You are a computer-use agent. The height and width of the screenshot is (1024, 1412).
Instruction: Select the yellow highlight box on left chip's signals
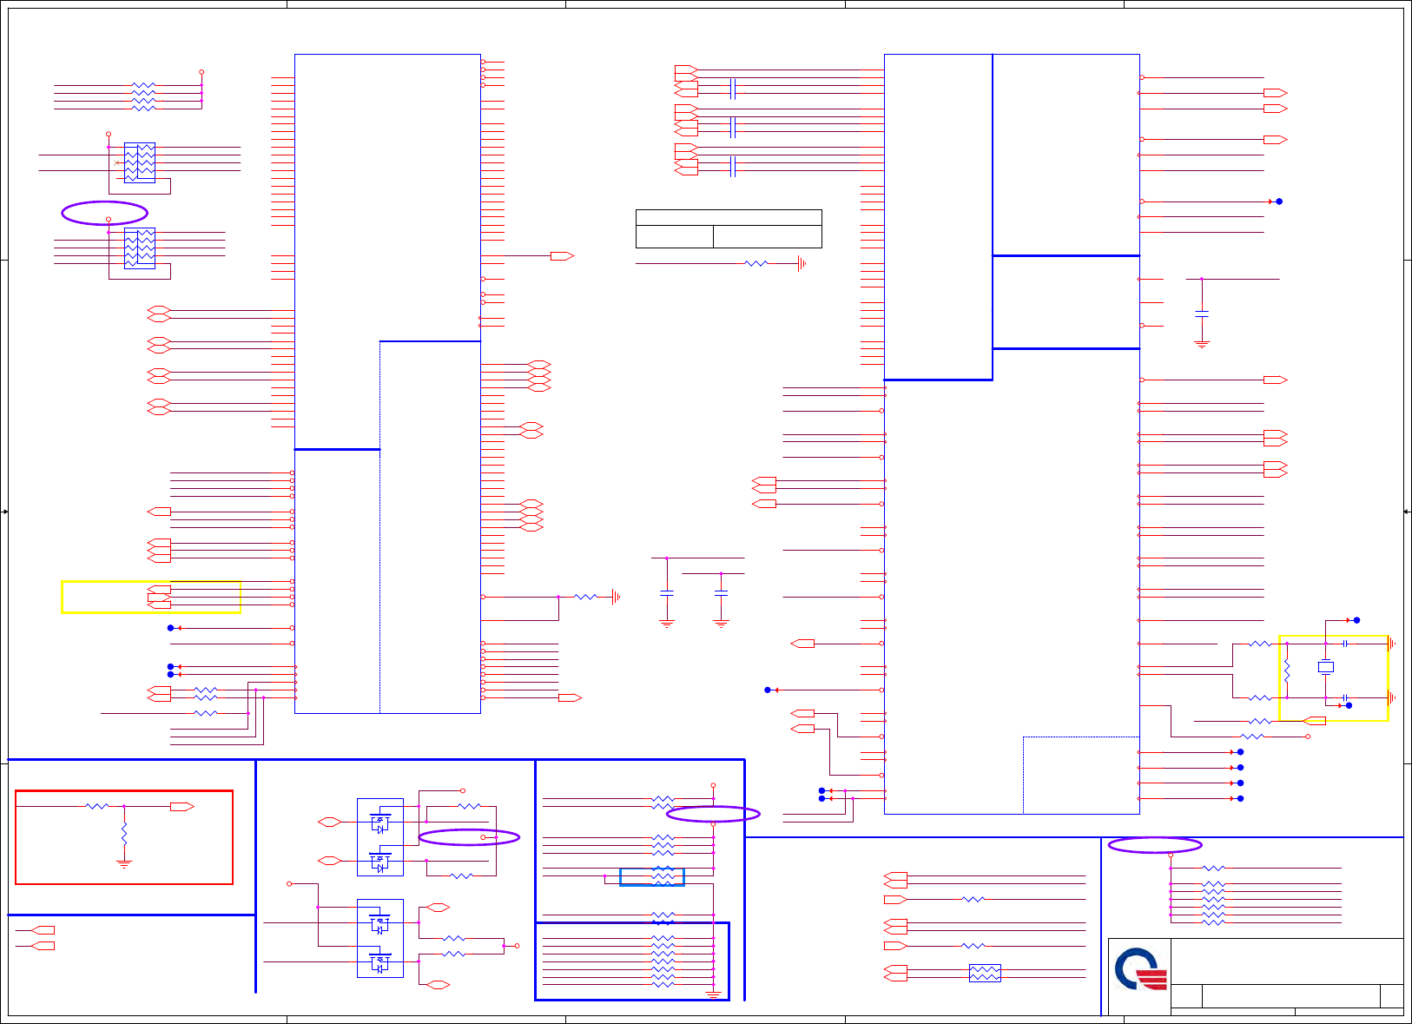click(151, 597)
